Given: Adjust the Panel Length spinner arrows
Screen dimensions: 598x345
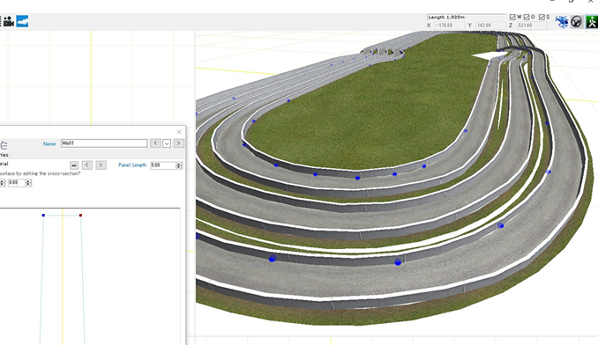Looking at the screenshot, I should [179, 165].
